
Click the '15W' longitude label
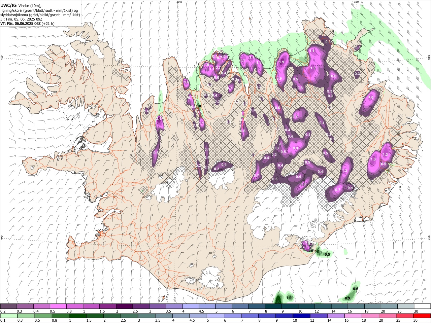(357, 2)
